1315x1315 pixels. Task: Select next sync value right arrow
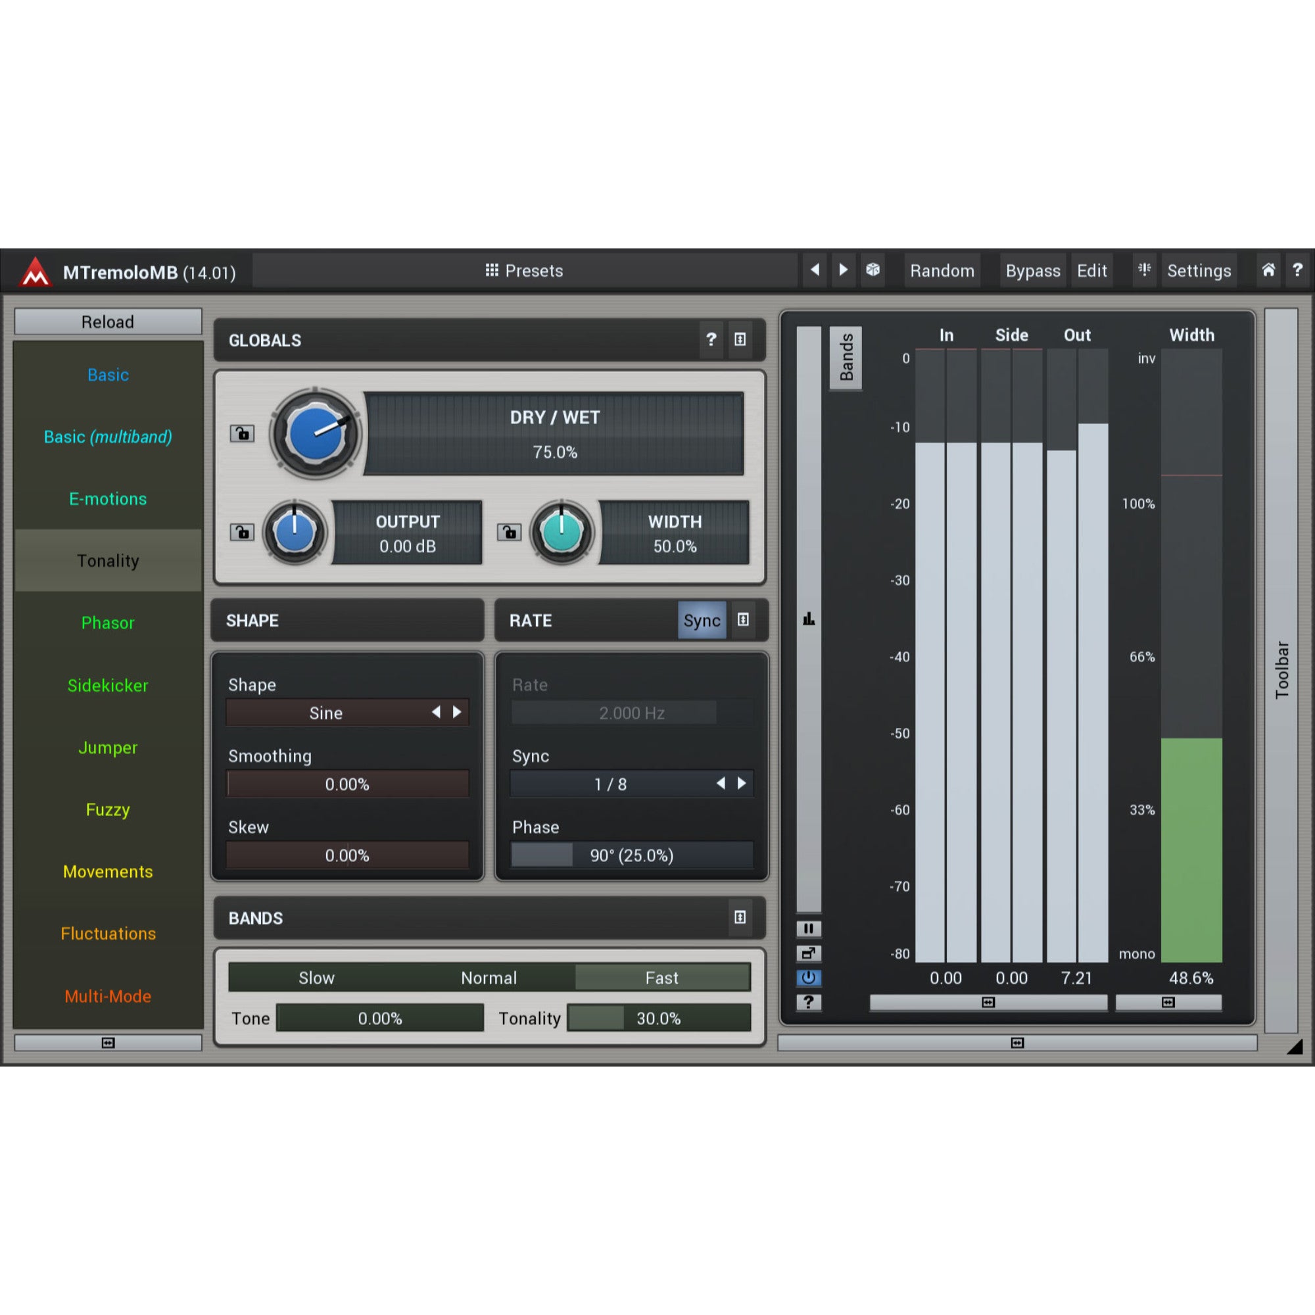(x=742, y=784)
